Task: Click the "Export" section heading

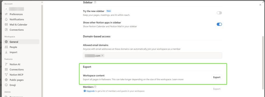Action: point(87,67)
